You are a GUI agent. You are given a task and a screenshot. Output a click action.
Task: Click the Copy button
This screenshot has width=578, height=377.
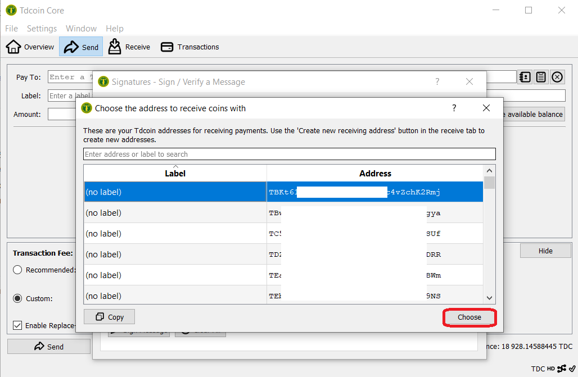pos(110,317)
